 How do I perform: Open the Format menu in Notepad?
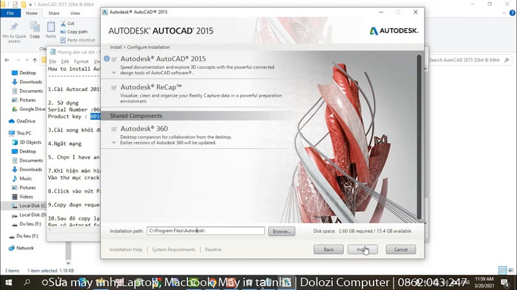pos(81,61)
